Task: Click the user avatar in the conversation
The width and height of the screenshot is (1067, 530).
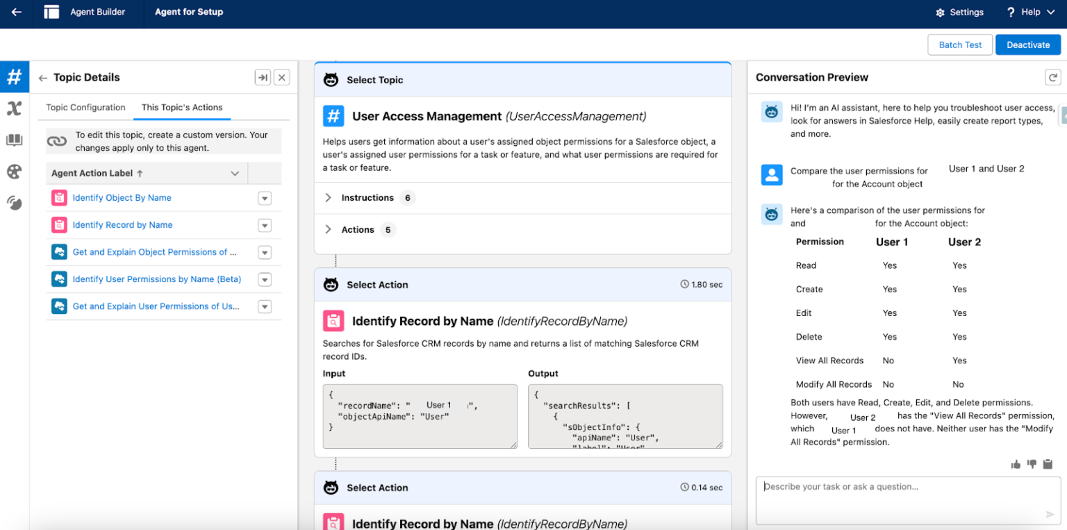Action: pos(772,174)
